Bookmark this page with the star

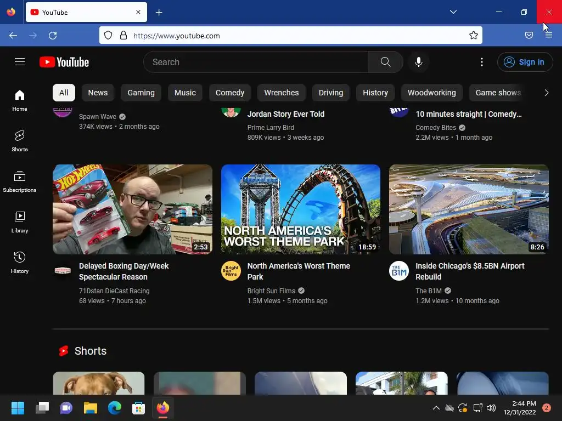point(474,35)
